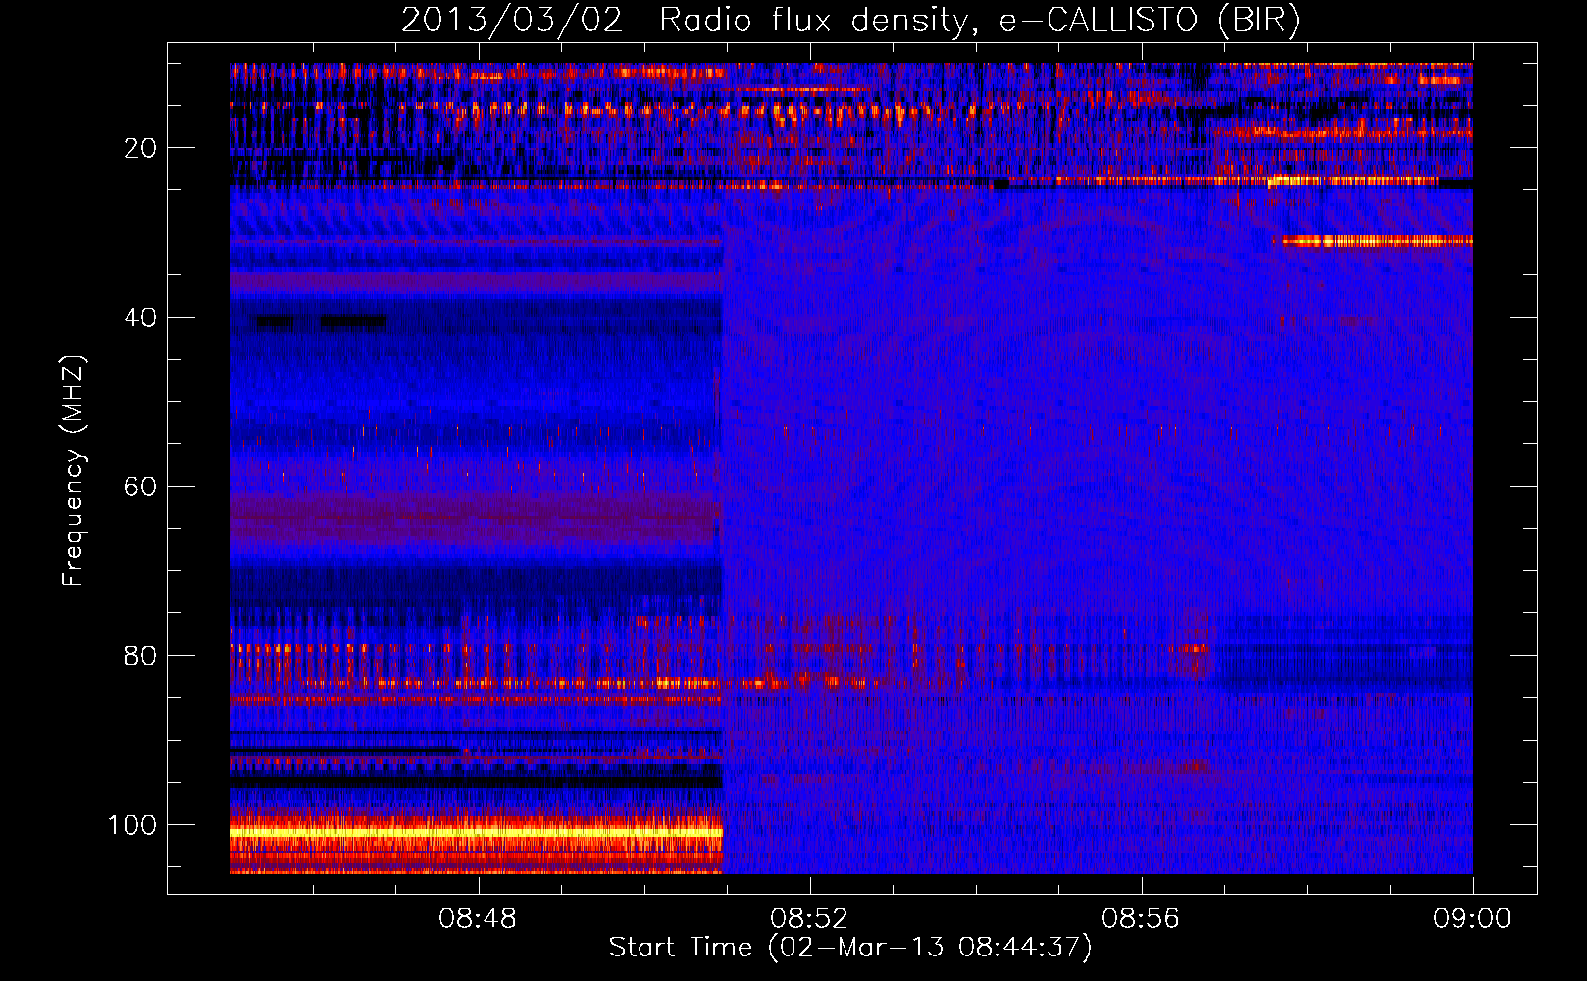
Task: Click the 80 frequency tick label
Action: pos(140,656)
